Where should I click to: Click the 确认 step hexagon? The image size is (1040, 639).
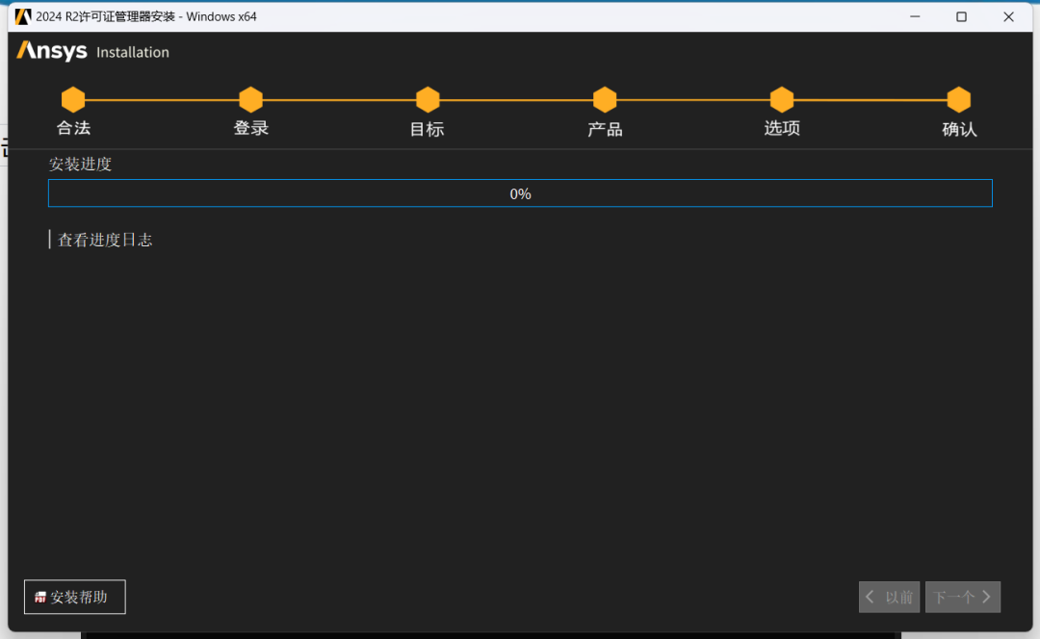(x=959, y=99)
